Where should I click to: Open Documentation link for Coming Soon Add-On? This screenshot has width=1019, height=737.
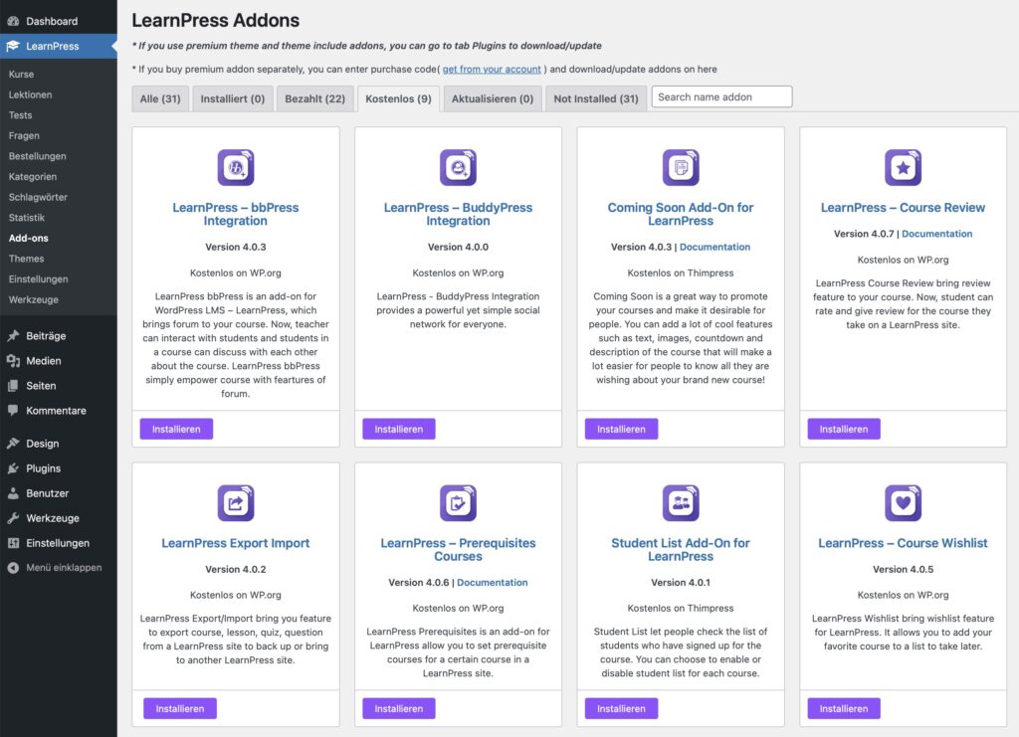click(714, 247)
